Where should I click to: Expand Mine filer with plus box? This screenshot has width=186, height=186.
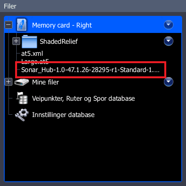pyautogui.click(x=9, y=82)
